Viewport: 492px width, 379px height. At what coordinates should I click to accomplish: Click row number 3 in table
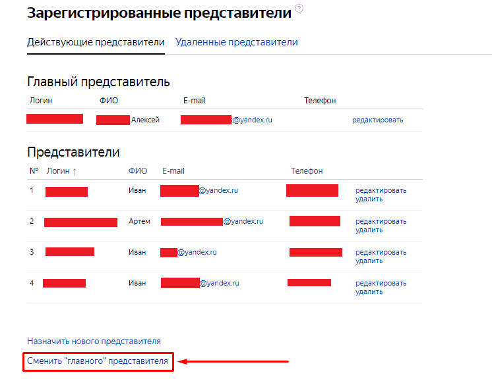[32, 252]
